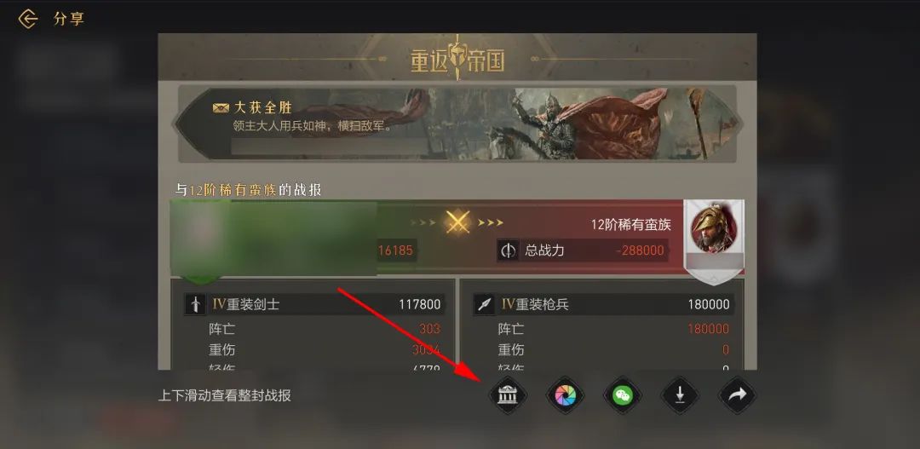The image size is (920, 449).
Task: Open the 12阶稀有蛮族 commander portrait
Action: [x=714, y=229]
